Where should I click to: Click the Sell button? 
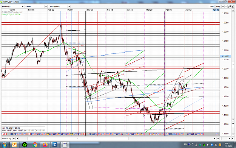tap(212, 6)
